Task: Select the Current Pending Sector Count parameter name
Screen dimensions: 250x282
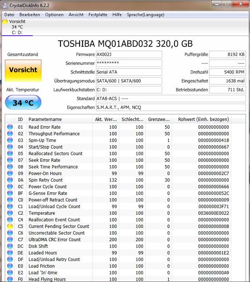Action: click(x=59, y=226)
